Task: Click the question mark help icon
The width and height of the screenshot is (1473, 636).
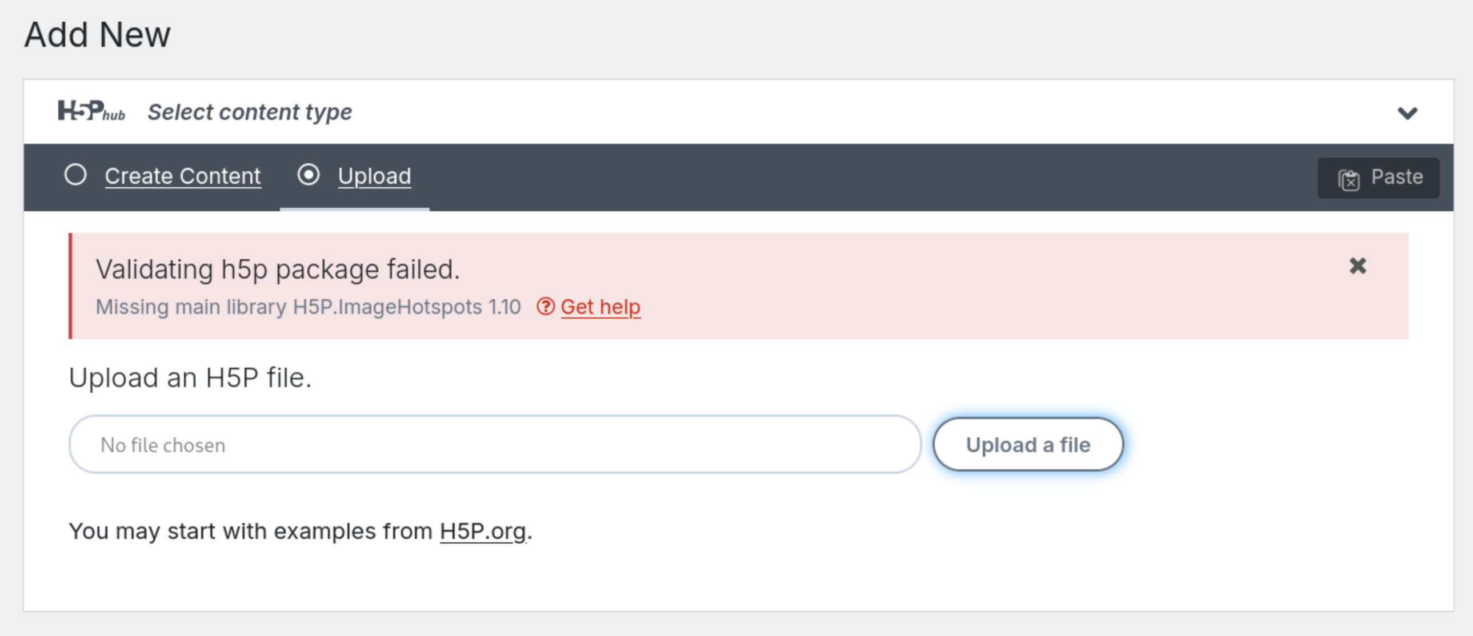Action: click(x=546, y=307)
